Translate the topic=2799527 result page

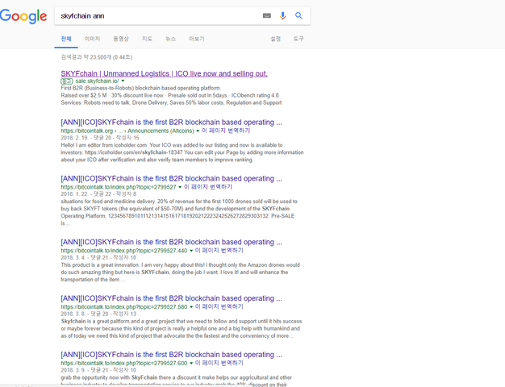208,187
